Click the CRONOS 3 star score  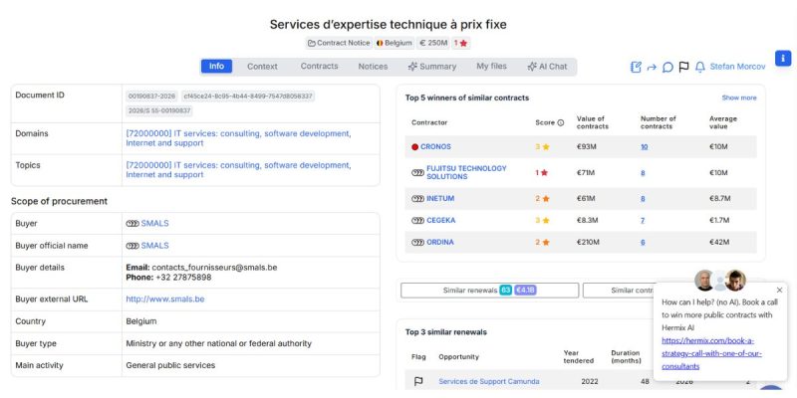point(542,147)
